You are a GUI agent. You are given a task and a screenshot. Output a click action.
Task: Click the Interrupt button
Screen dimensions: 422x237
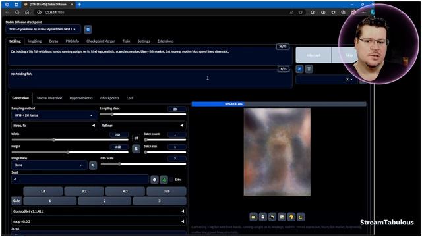coord(314,55)
